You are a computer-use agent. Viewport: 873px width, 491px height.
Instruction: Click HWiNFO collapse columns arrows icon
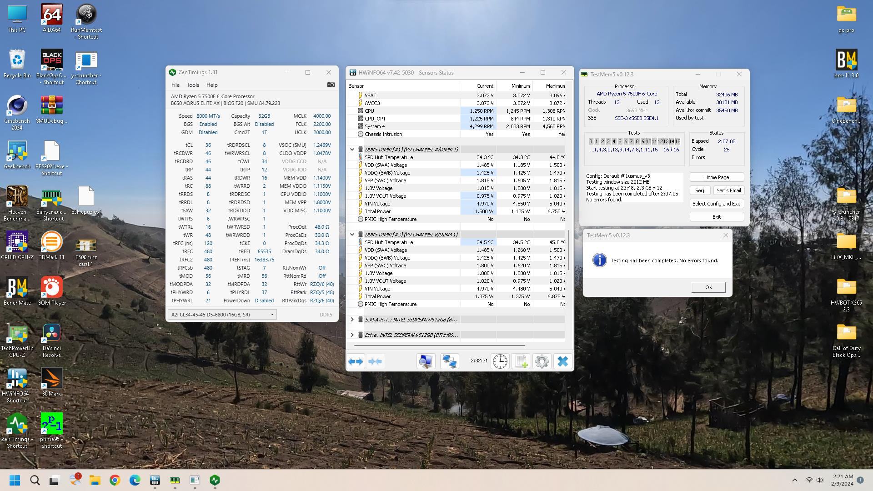pyautogui.click(x=375, y=361)
